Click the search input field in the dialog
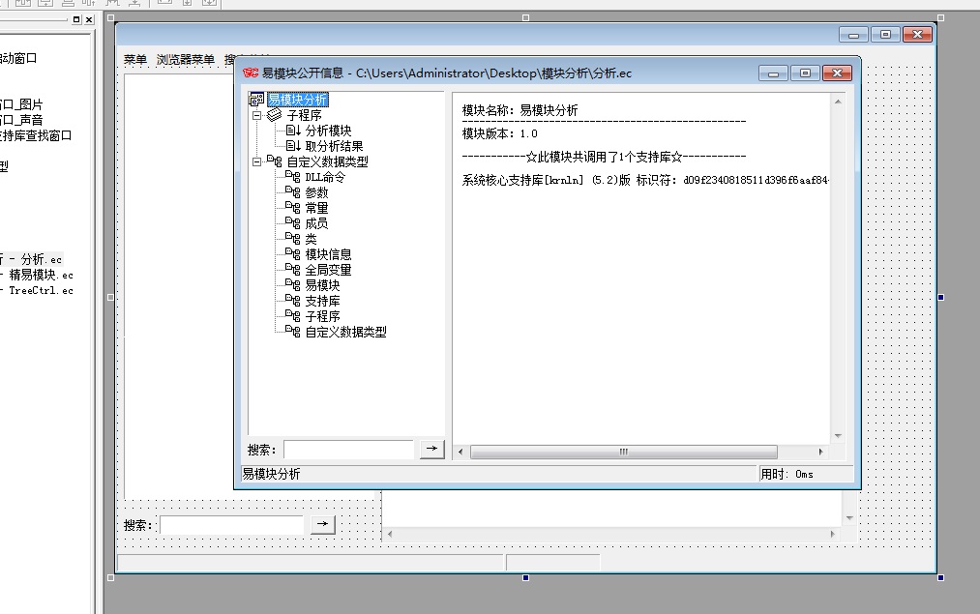Screen dimensions: 980x614 click(348, 450)
